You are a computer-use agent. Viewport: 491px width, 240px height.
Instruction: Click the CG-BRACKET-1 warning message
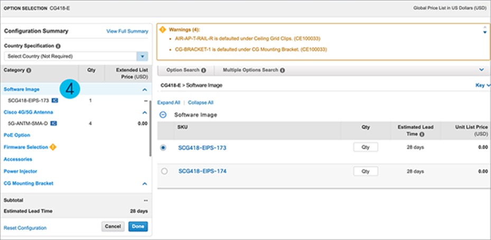[251, 50]
